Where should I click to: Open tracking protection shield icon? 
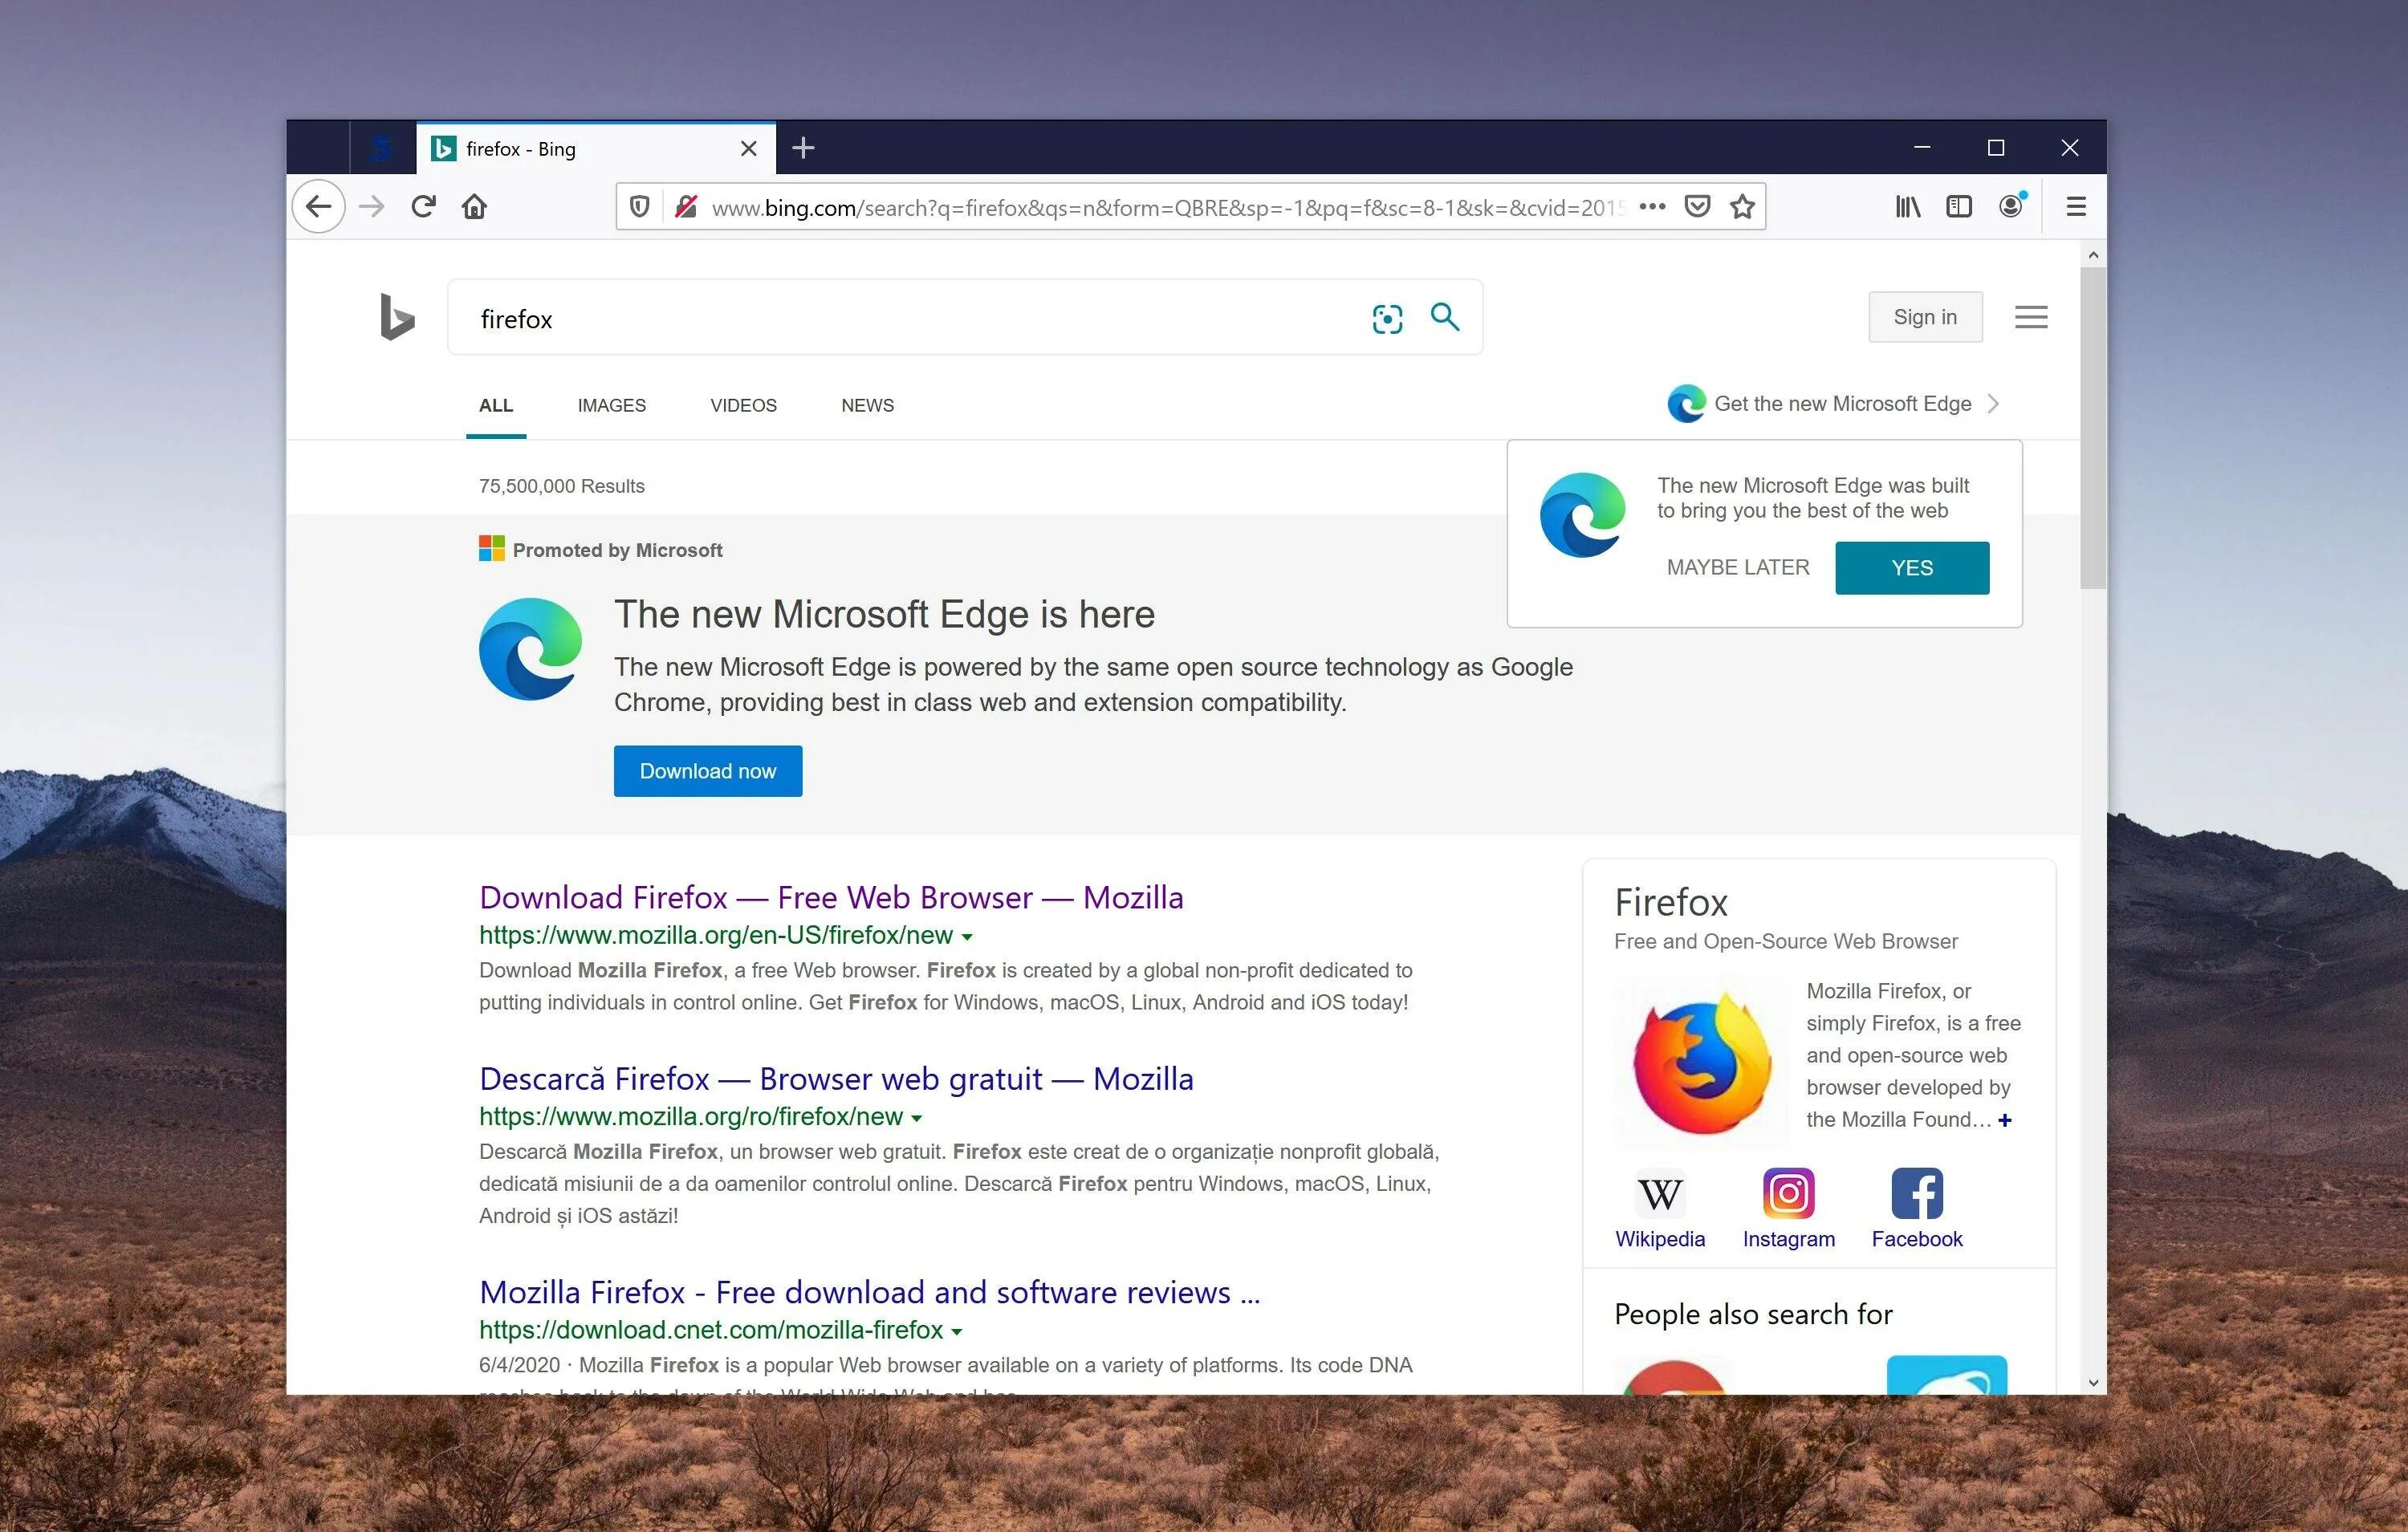click(x=640, y=207)
